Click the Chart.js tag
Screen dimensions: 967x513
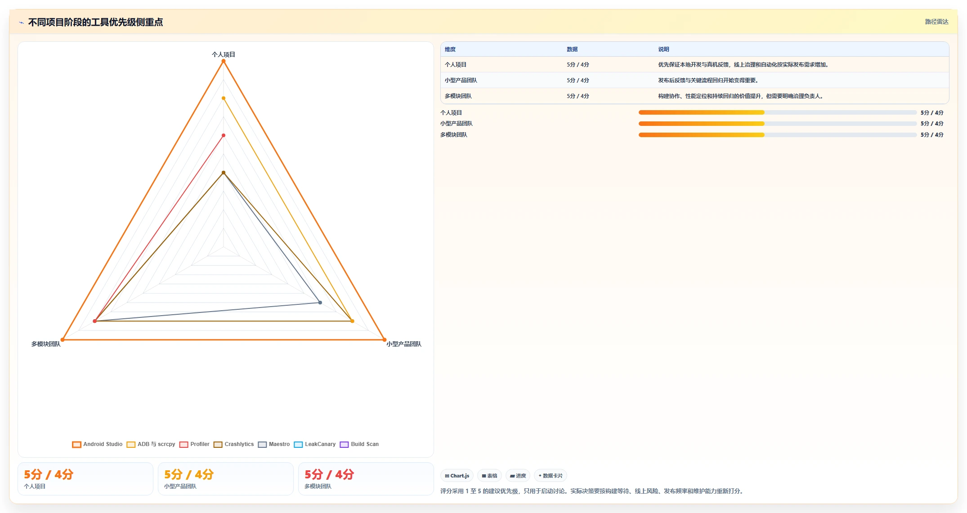(457, 476)
